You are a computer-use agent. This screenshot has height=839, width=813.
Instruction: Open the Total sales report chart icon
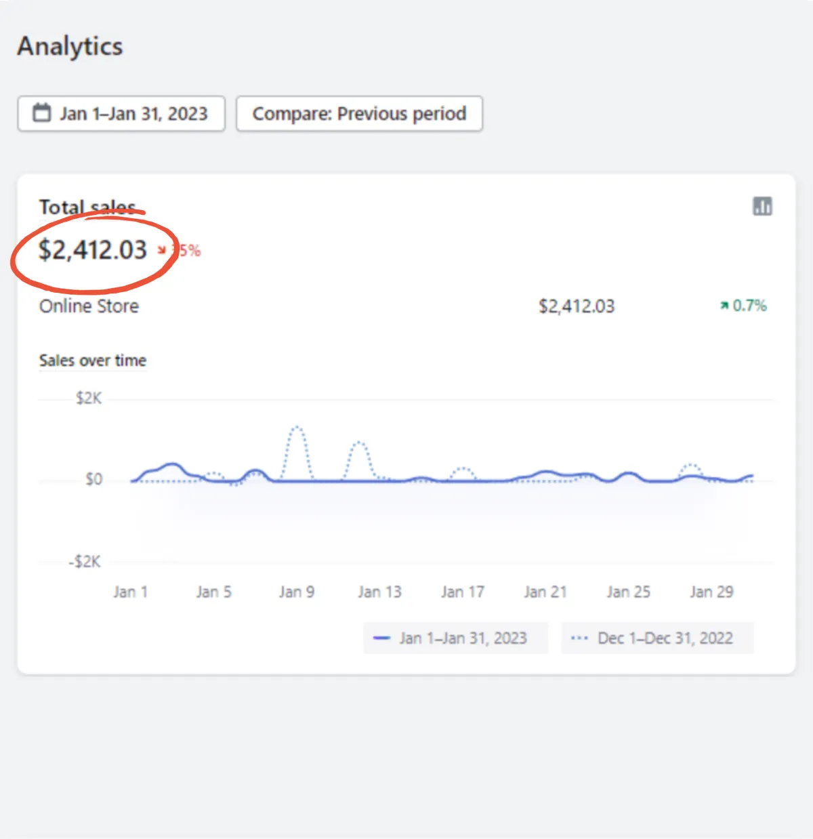tap(762, 207)
